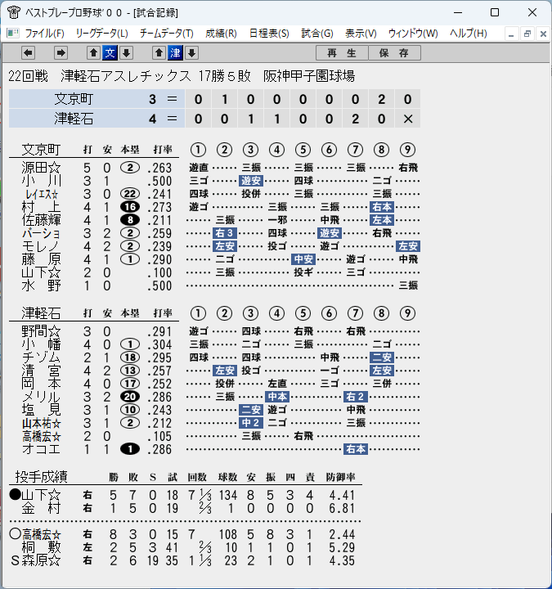This screenshot has height=589, width=552.
Task: Select batter 水野 in 文京町 lineup
Action: 41,286
